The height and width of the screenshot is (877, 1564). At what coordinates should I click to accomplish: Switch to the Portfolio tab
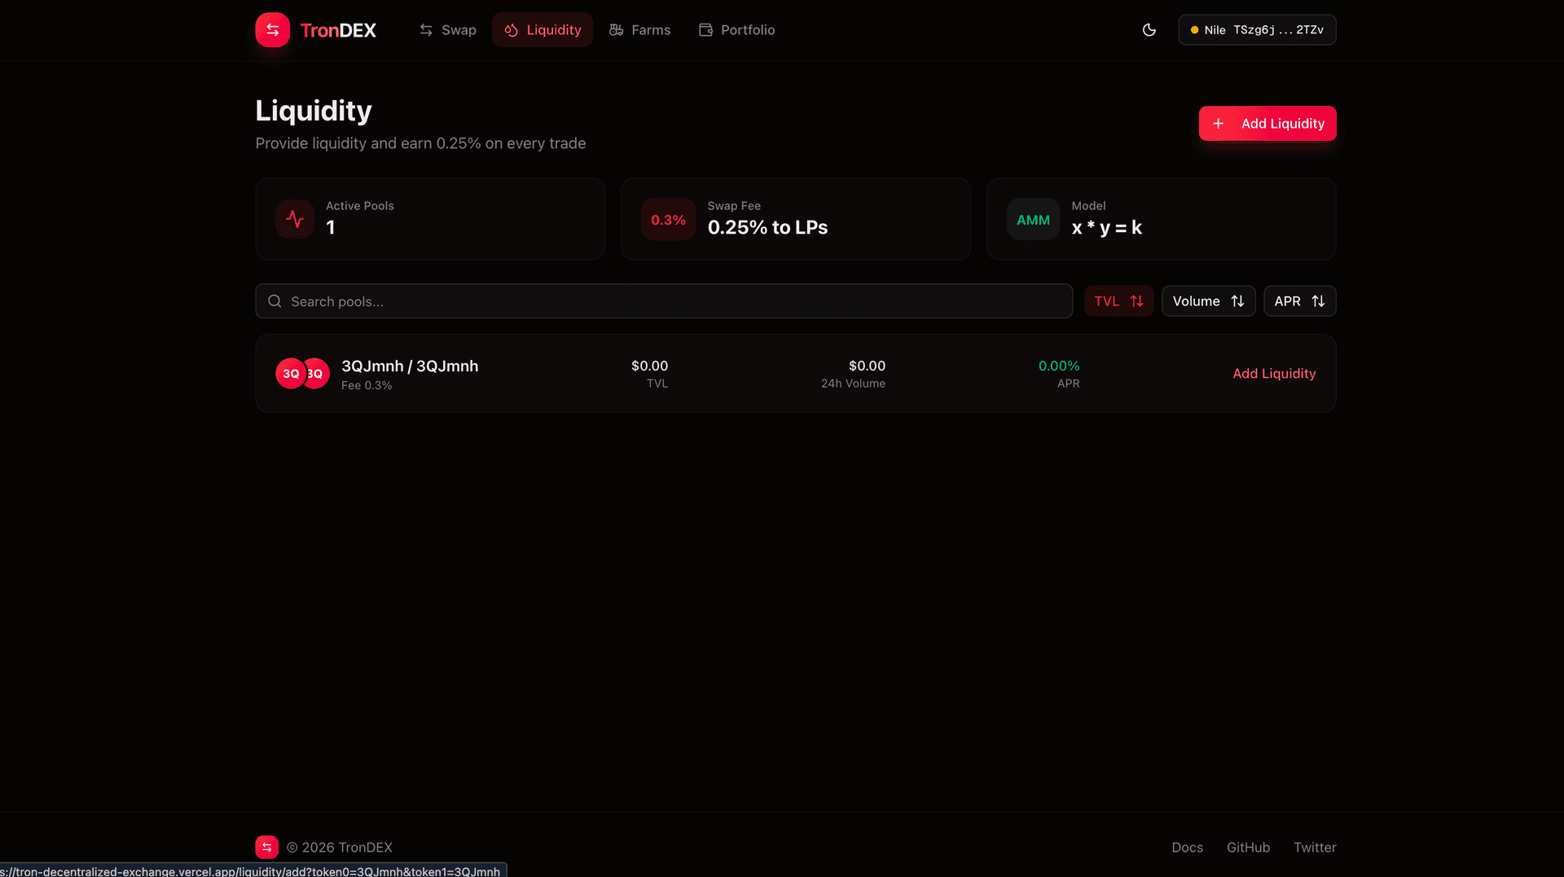[736, 30]
